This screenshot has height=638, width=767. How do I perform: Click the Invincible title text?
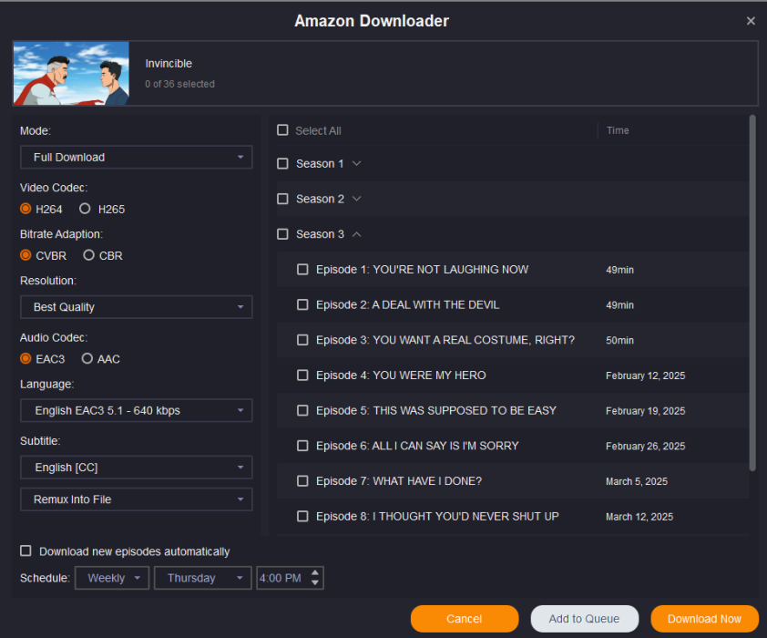(x=169, y=64)
